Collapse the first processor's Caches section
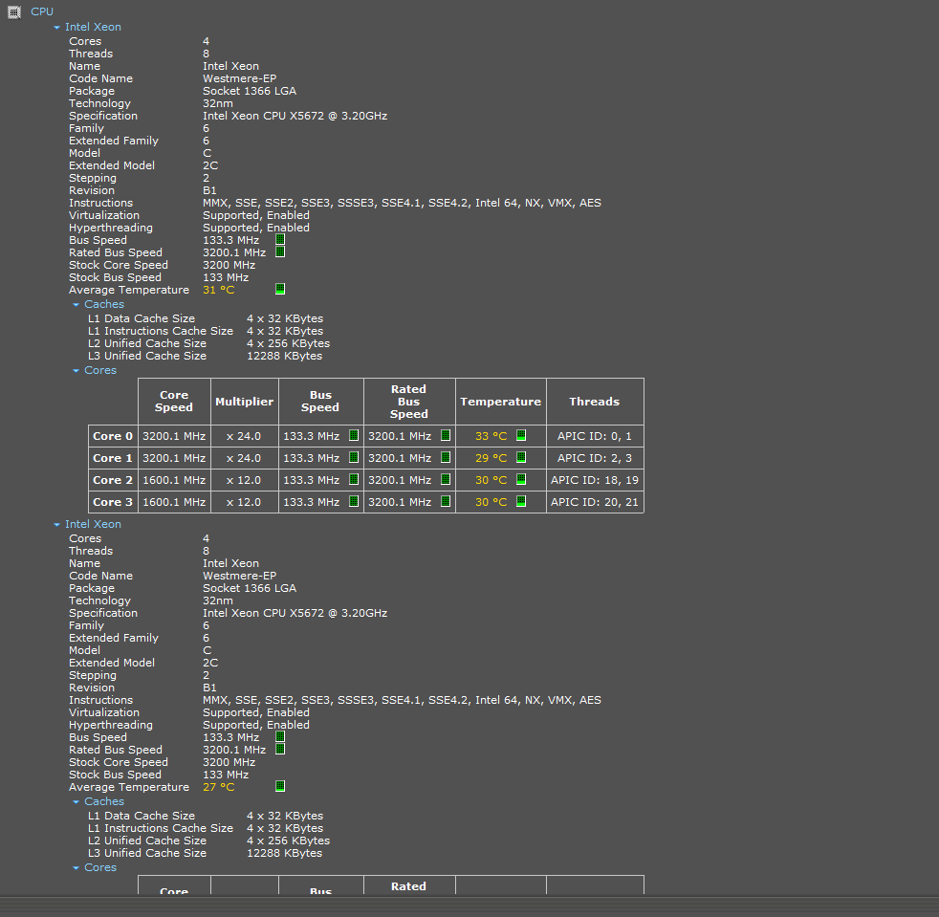 pos(76,305)
